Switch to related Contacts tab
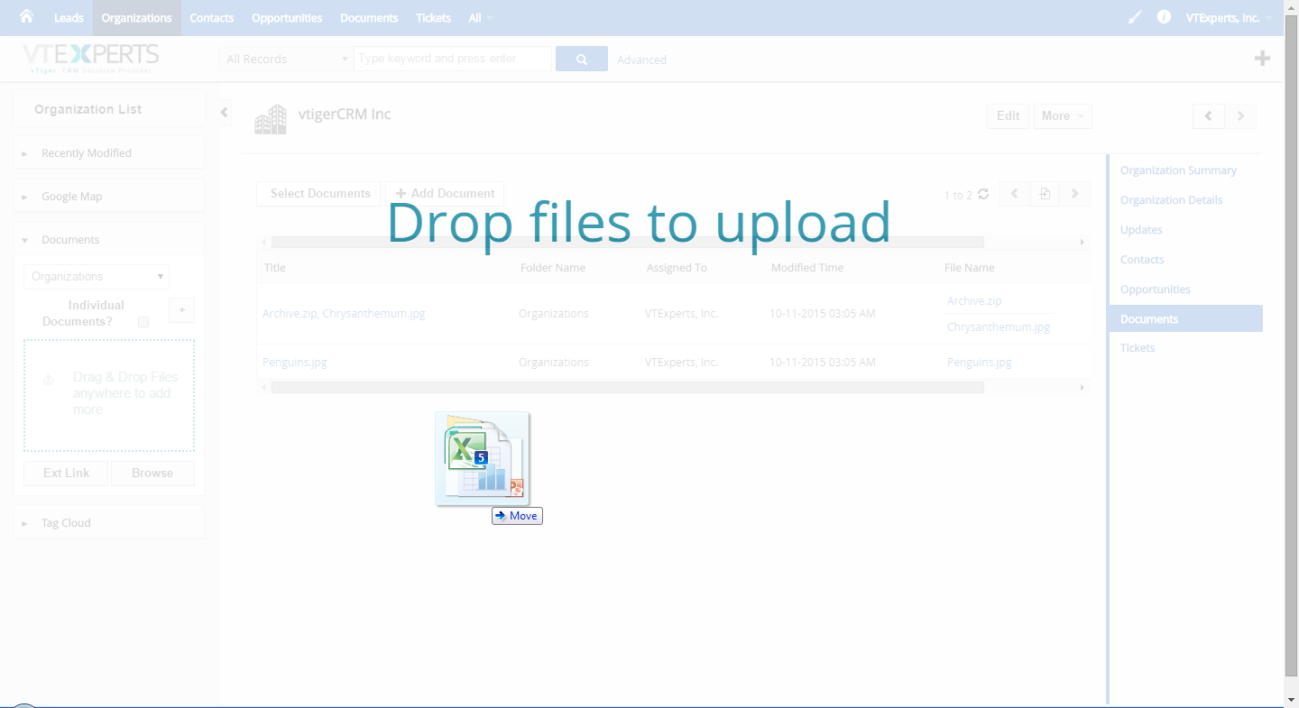 coord(1142,260)
